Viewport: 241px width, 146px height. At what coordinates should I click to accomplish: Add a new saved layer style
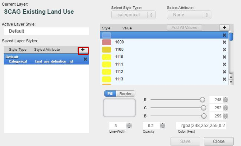[83, 50]
